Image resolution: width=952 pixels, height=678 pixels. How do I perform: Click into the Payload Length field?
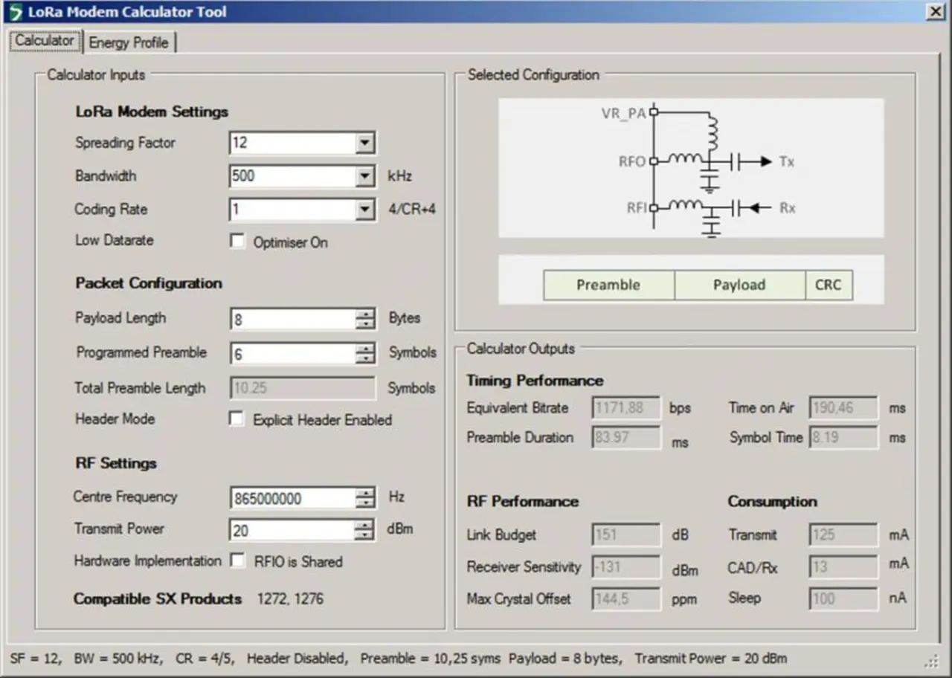tap(293, 319)
